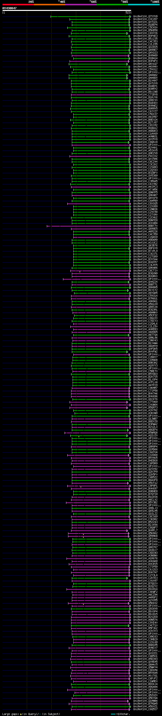Select the UniRef100_A3X4B4 label
Image resolution: width=162 pixels, height=716 pixels.
point(145,223)
